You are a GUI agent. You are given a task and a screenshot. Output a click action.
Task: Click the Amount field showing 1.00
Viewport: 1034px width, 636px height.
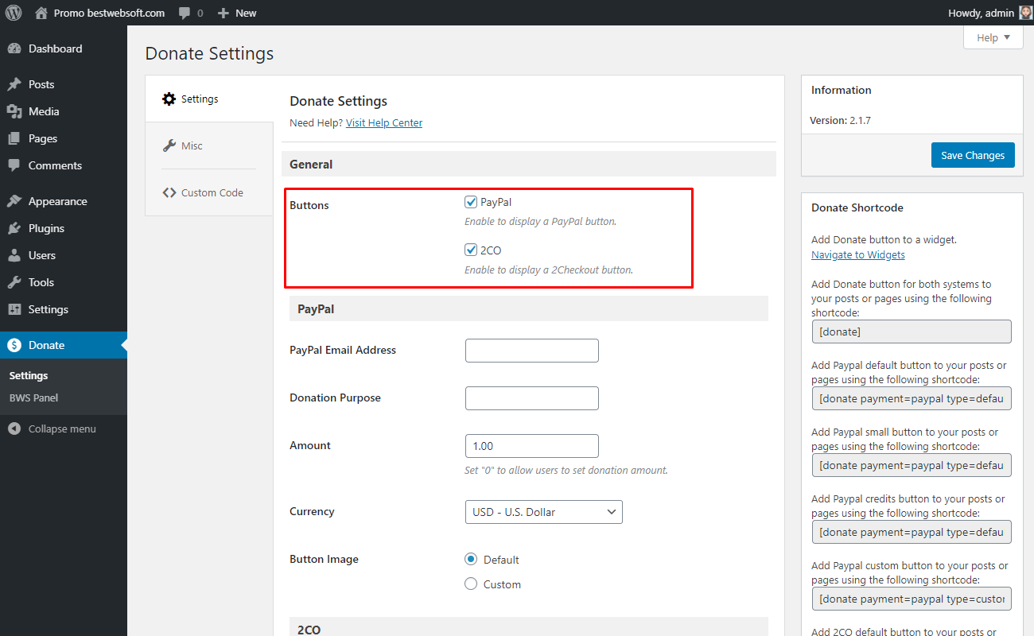531,446
